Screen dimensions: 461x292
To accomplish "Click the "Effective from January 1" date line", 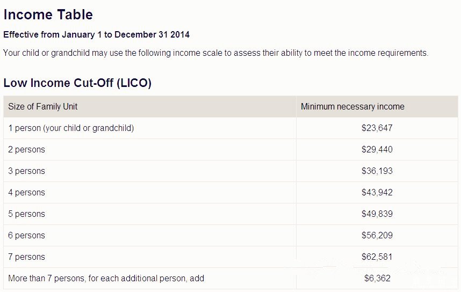I will click(x=96, y=35).
